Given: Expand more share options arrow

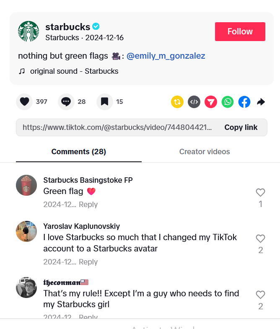Looking at the screenshot, I should click(261, 102).
